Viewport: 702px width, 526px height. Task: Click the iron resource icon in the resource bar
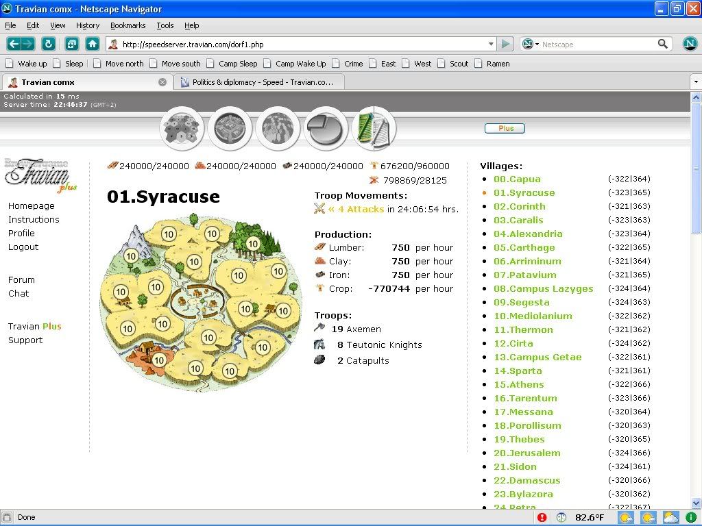click(x=287, y=166)
